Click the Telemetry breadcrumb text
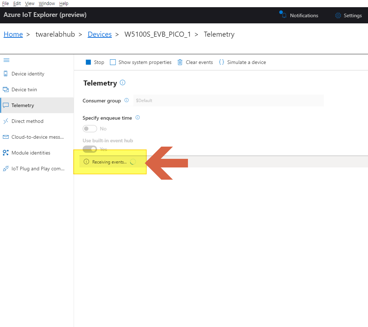Screen dimensions: 368x327 coord(219,34)
